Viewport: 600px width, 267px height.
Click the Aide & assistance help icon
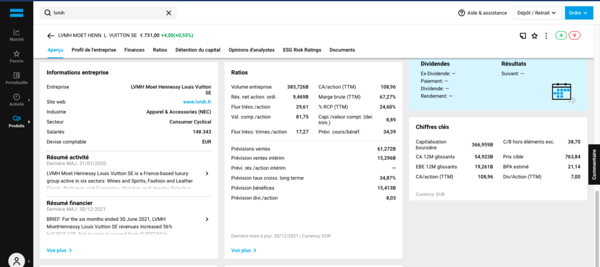tap(462, 13)
